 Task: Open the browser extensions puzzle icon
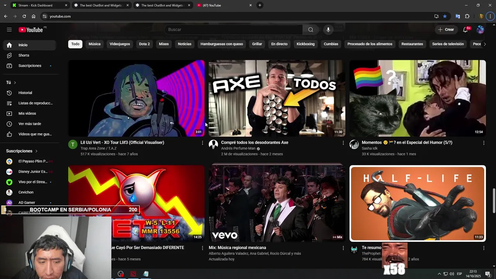point(467,16)
